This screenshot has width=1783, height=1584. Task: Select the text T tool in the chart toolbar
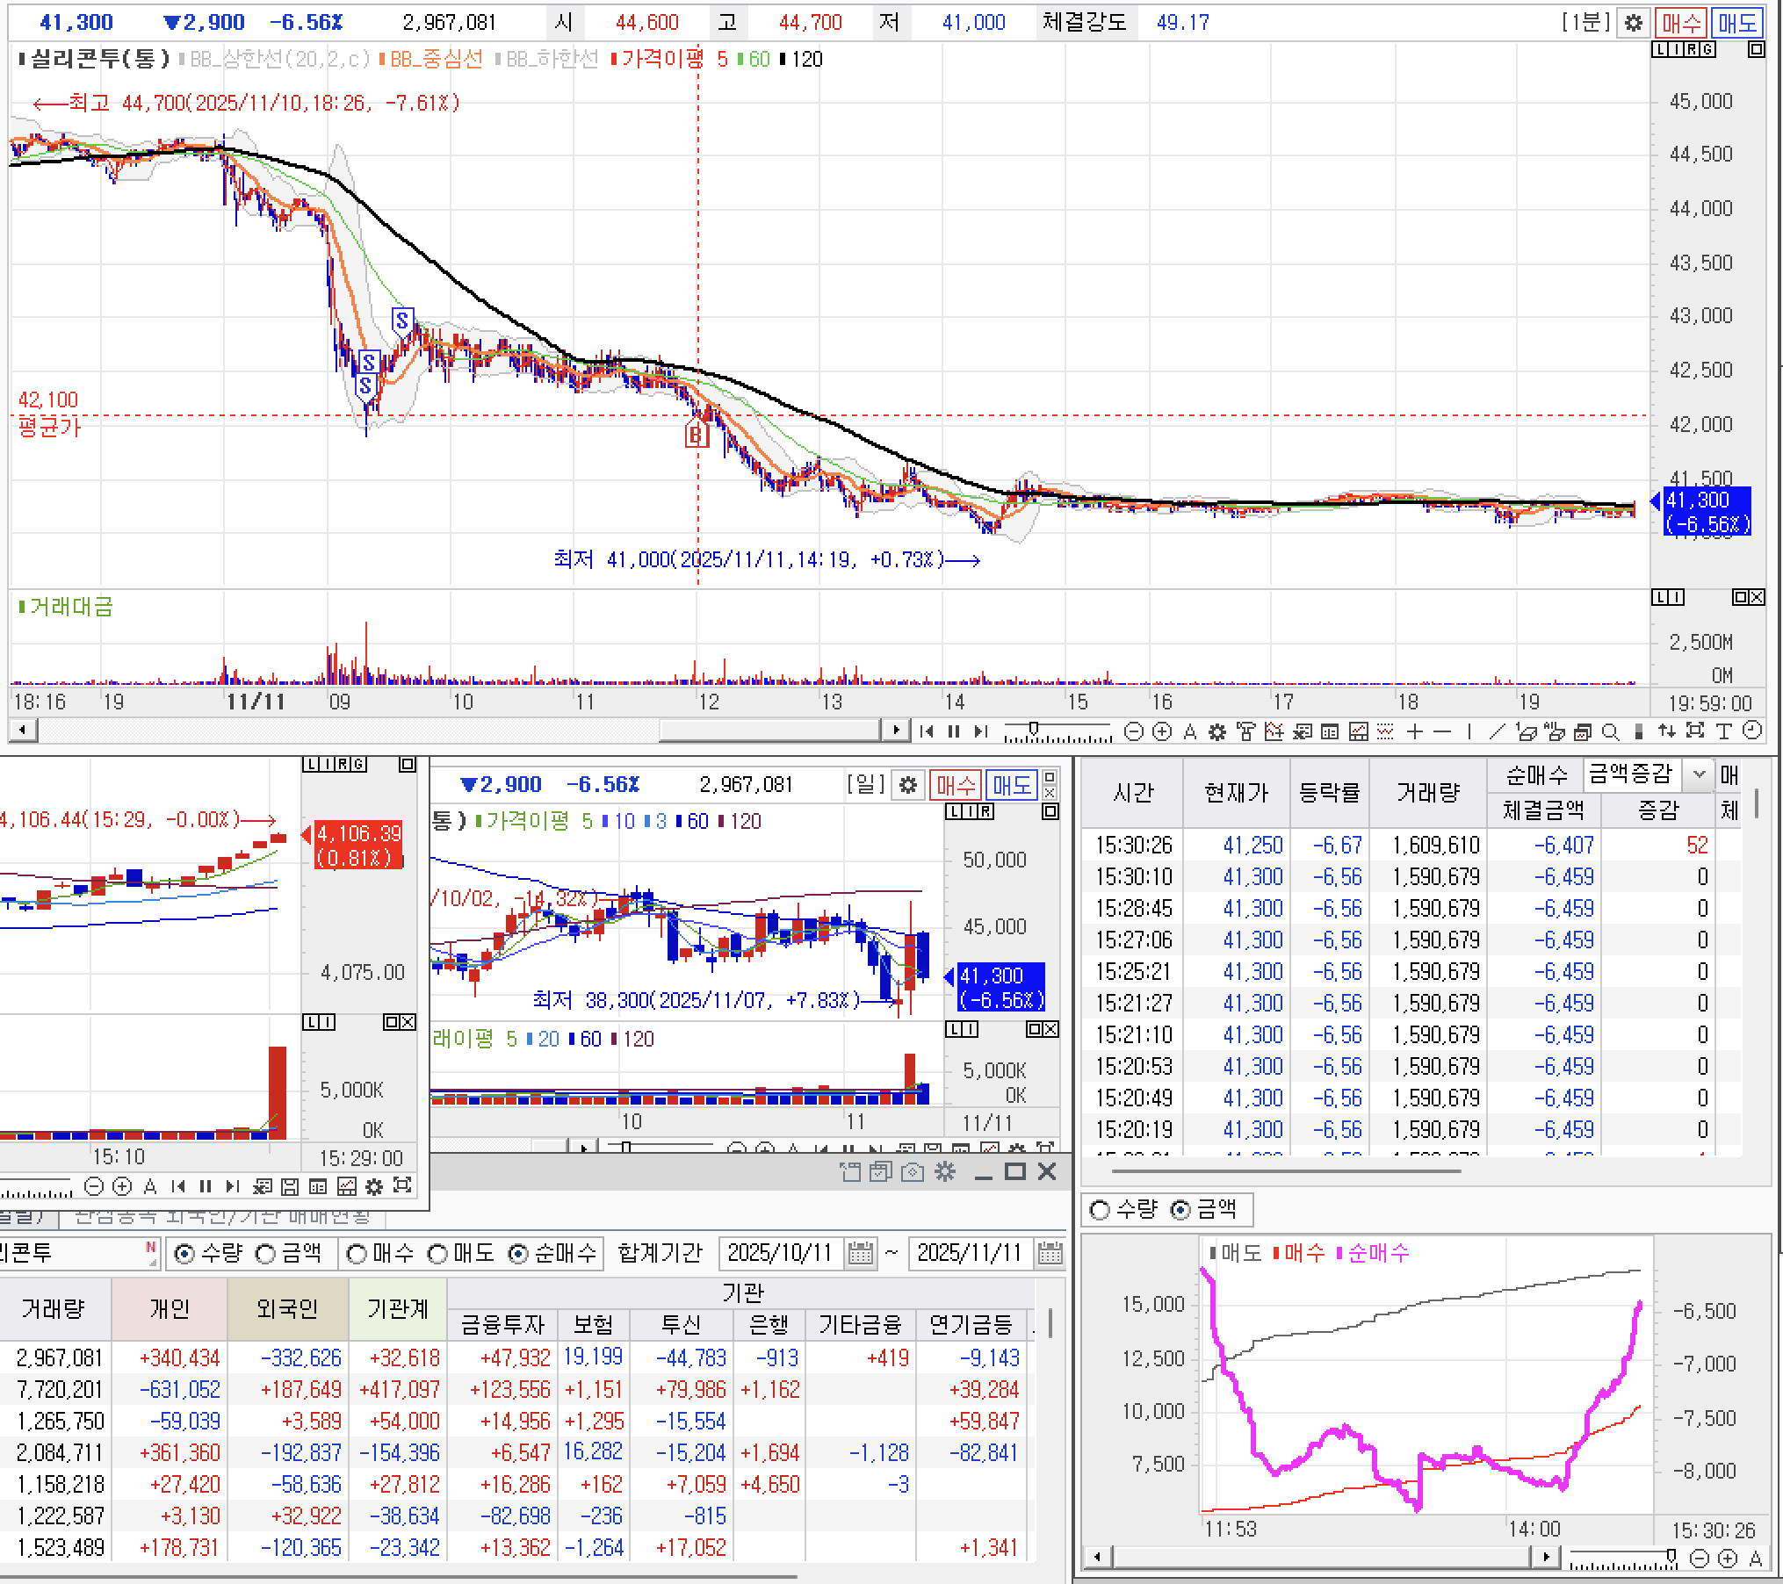pyautogui.click(x=1723, y=731)
